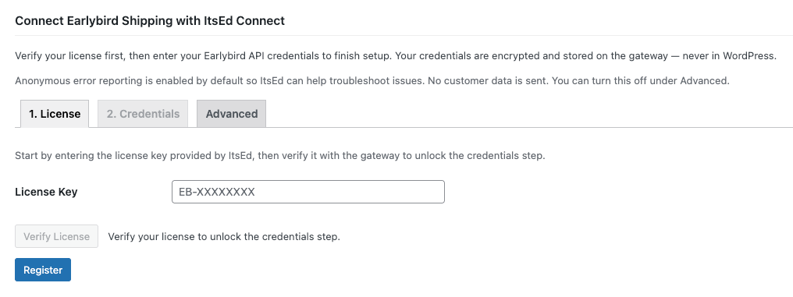This screenshot has width=793, height=297.
Task: Click the Anonymous error reporting sentence
Action: click(x=221, y=81)
